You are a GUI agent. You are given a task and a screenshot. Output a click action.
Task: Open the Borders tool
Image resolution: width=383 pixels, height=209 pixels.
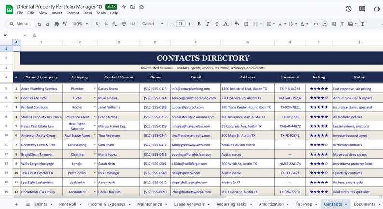[x=246, y=24]
